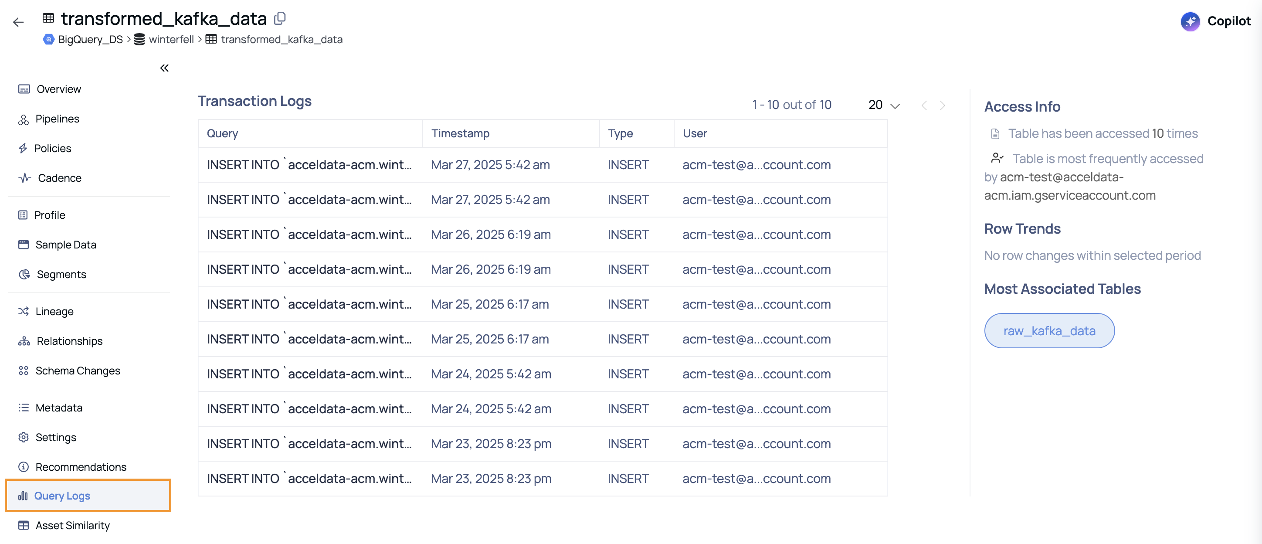Image resolution: width=1262 pixels, height=544 pixels.
Task: Click the winterfell database stack icon
Action: pyautogui.click(x=139, y=39)
